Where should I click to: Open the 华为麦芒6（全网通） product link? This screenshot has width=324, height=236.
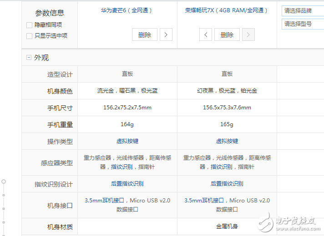tap(127, 10)
